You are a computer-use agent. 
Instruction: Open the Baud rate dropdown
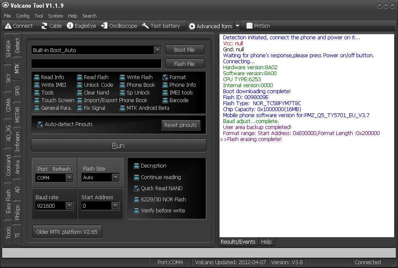69,206
